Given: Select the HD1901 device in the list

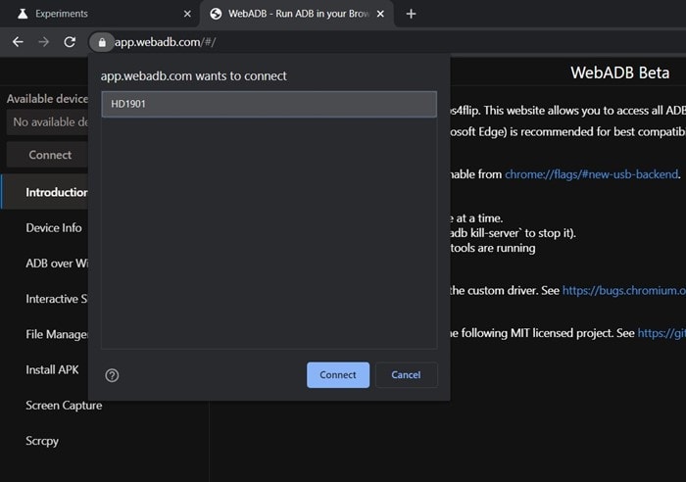Looking at the screenshot, I should click(269, 104).
